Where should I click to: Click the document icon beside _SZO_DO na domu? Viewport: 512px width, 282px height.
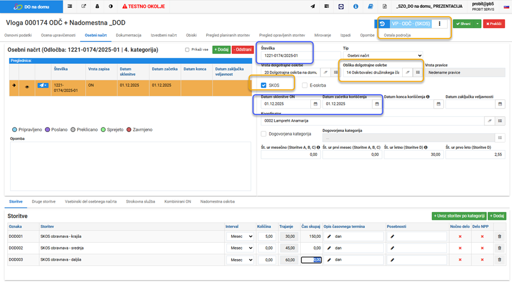pos(385,6)
